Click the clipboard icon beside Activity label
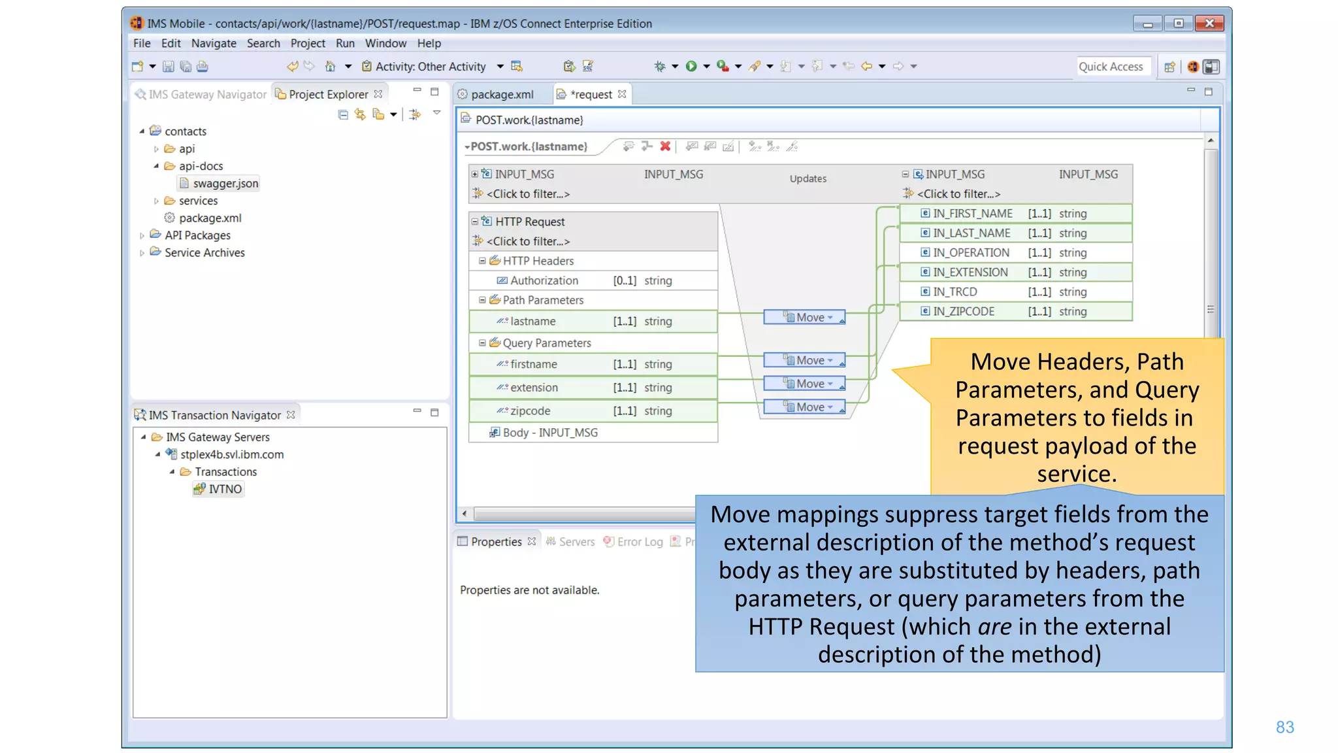1338x753 pixels. pyautogui.click(x=367, y=66)
